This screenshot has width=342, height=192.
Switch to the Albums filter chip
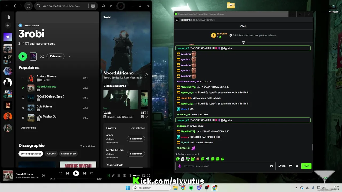[x=51, y=154]
